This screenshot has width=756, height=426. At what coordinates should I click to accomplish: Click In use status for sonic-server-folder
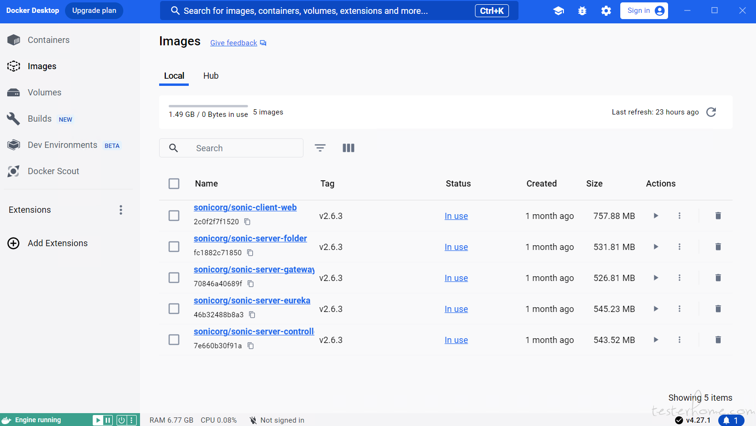click(456, 247)
